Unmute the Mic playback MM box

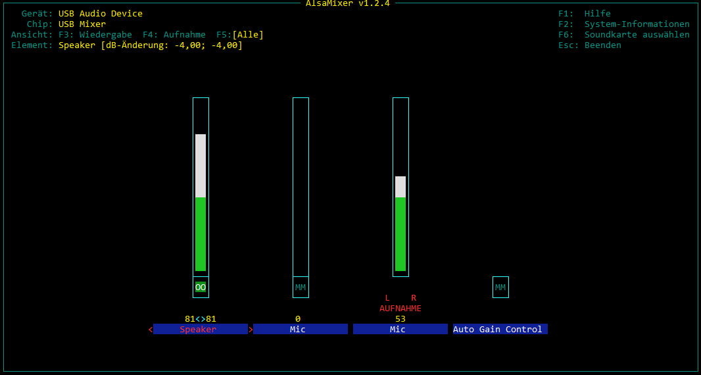click(301, 287)
